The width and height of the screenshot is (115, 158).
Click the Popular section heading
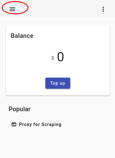click(x=19, y=109)
